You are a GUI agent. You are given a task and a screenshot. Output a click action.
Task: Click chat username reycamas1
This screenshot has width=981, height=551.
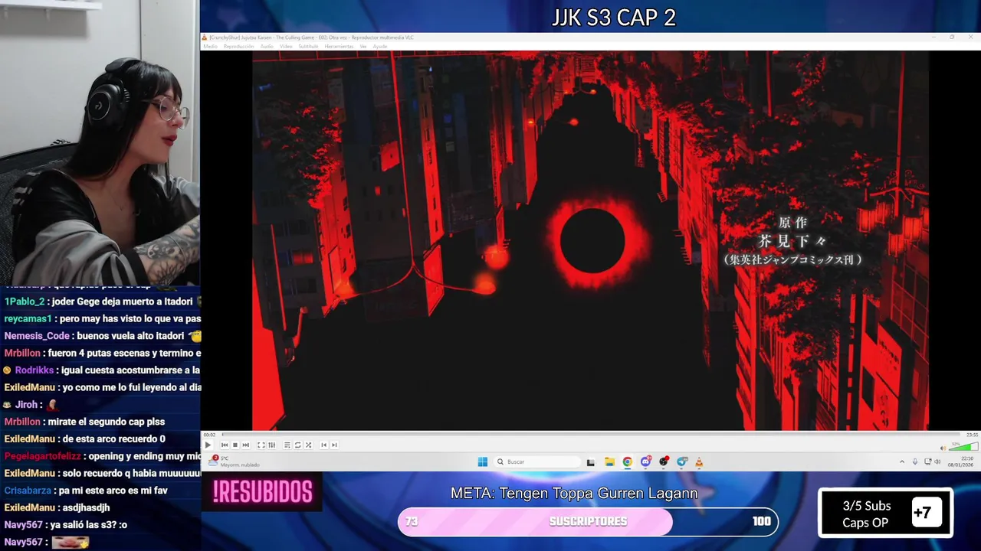pyautogui.click(x=28, y=318)
